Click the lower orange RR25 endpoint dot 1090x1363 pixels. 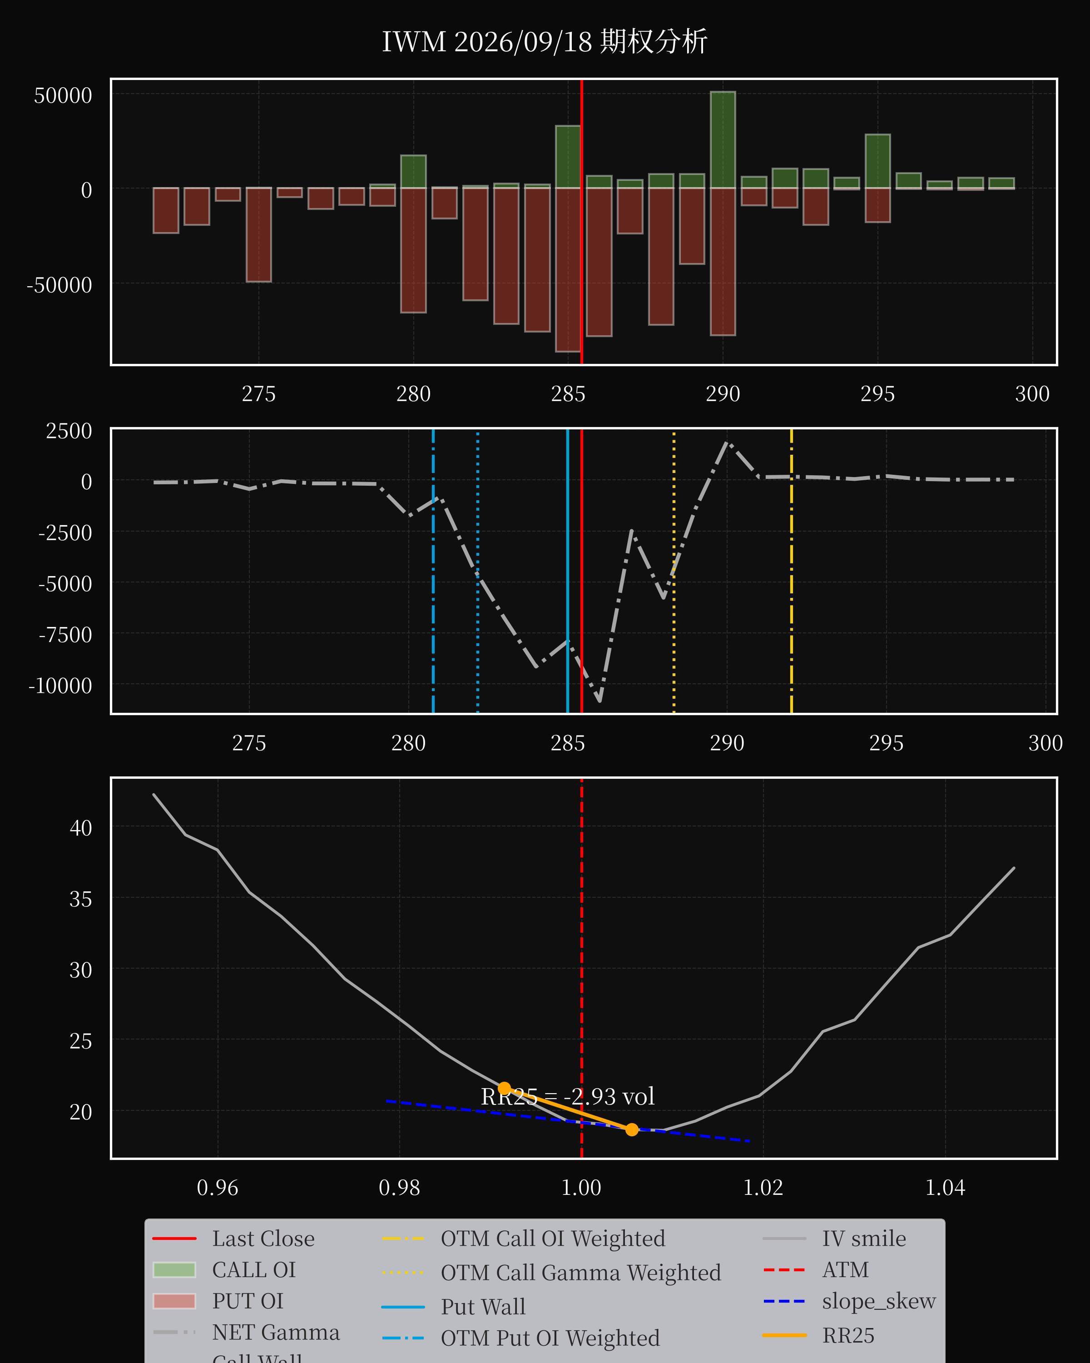point(632,1130)
